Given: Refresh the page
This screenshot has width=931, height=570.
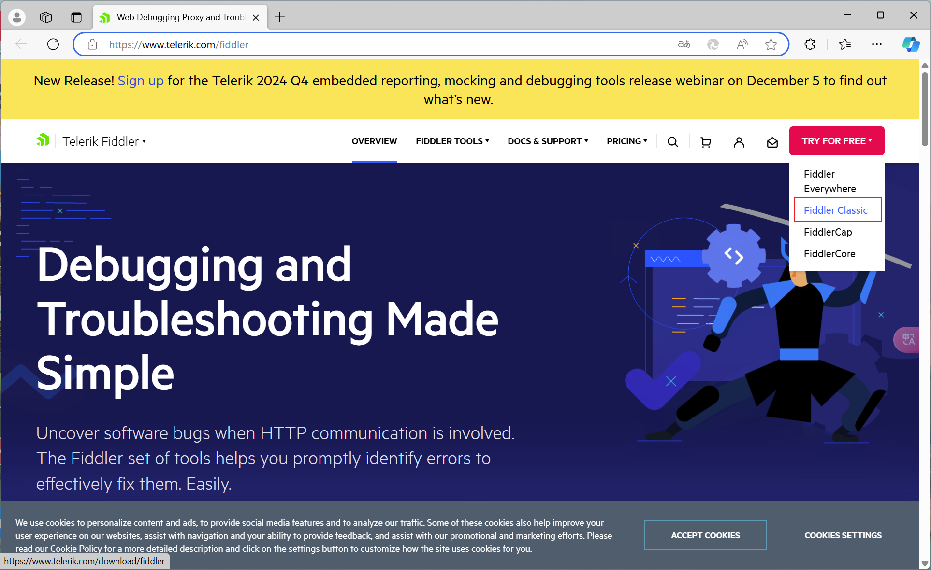Looking at the screenshot, I should [53, 44].
